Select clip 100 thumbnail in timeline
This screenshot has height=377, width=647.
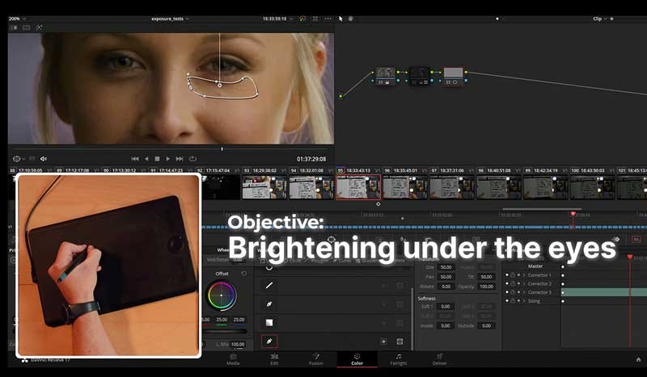tap(592, 187)
